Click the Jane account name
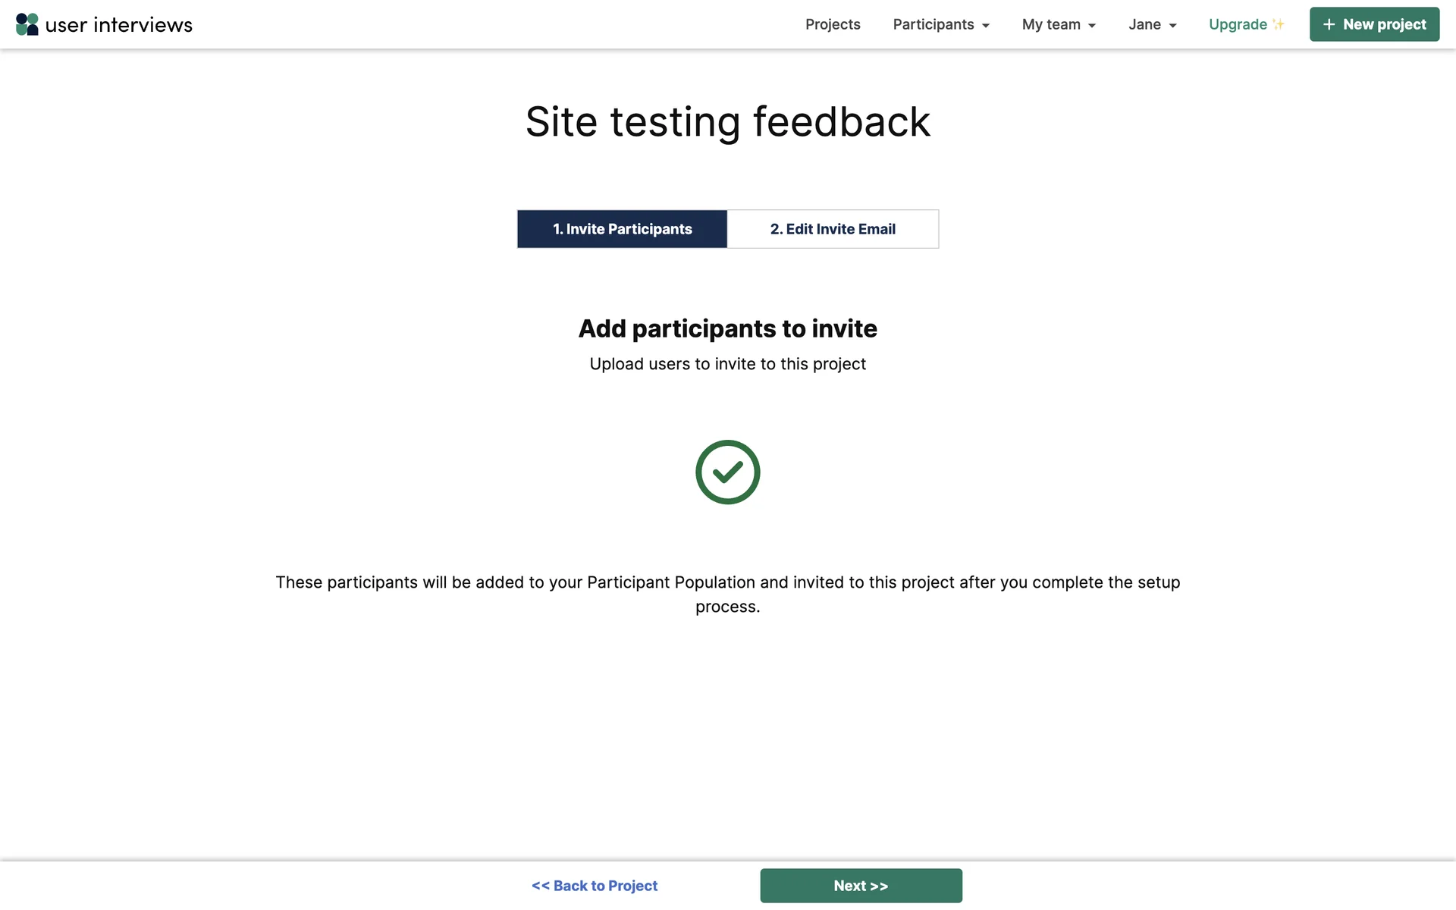The image size is (1456, 910). pyautogui.click(x=1144, y=24)
